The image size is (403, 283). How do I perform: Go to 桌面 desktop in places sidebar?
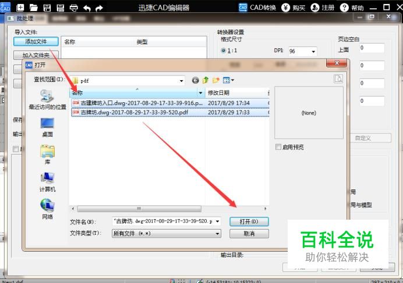point(47,127)
